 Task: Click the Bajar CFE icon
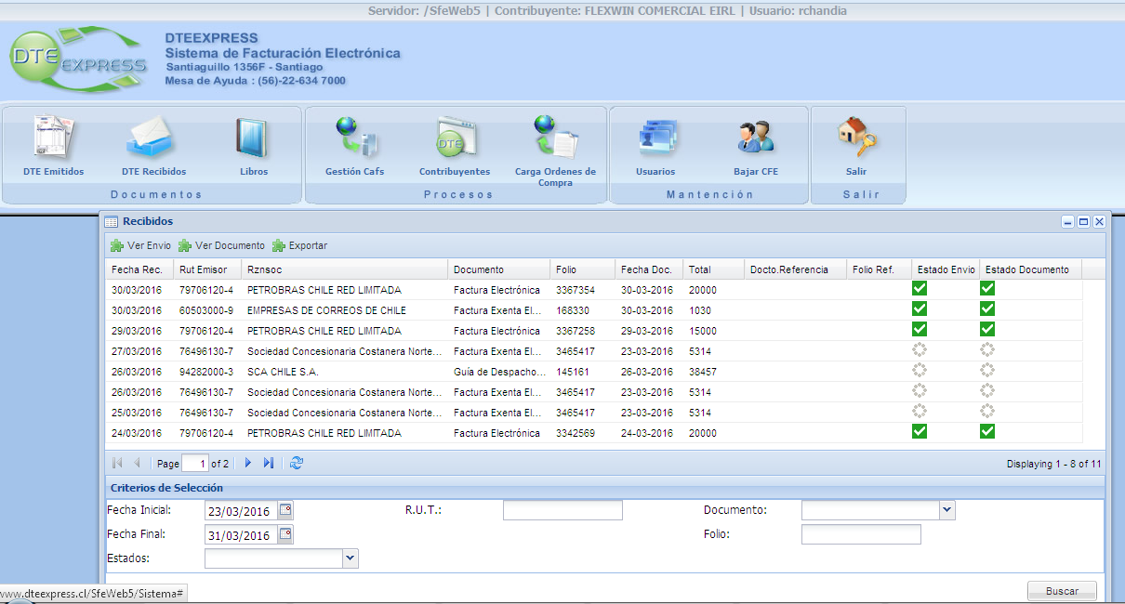(x=756, y=138)
